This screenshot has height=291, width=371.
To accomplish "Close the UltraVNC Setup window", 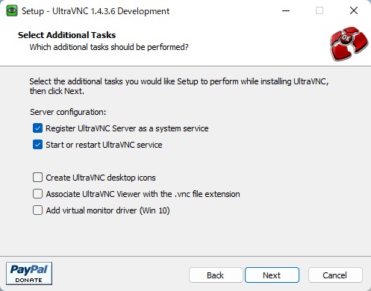I will pos(354,11).
